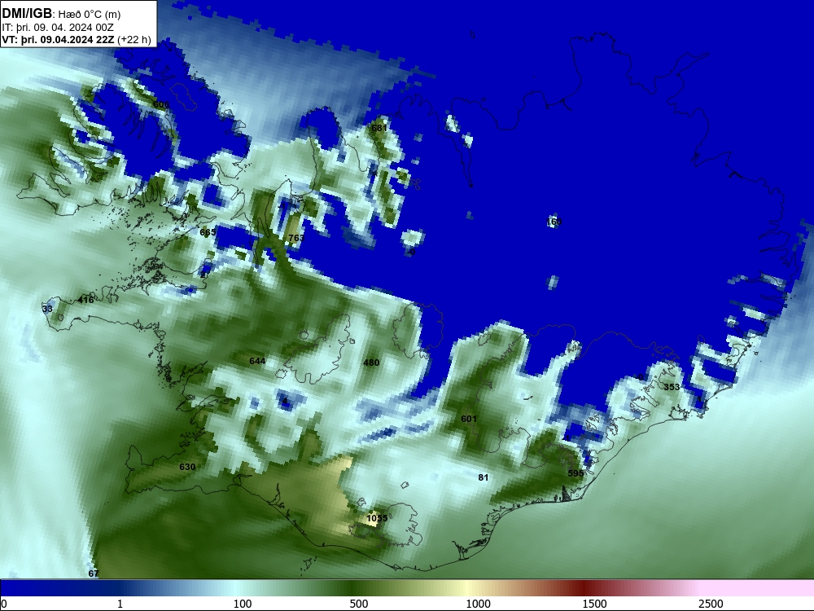Click the map value label 644
Viewport: 814px width, 611px height.
point(257,361)
